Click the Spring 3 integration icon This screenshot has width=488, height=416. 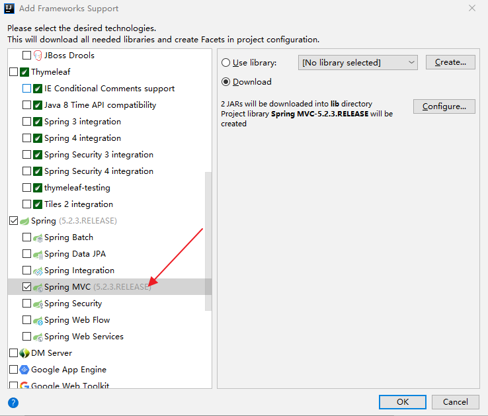pyautogui.click(x=37, y=122)
